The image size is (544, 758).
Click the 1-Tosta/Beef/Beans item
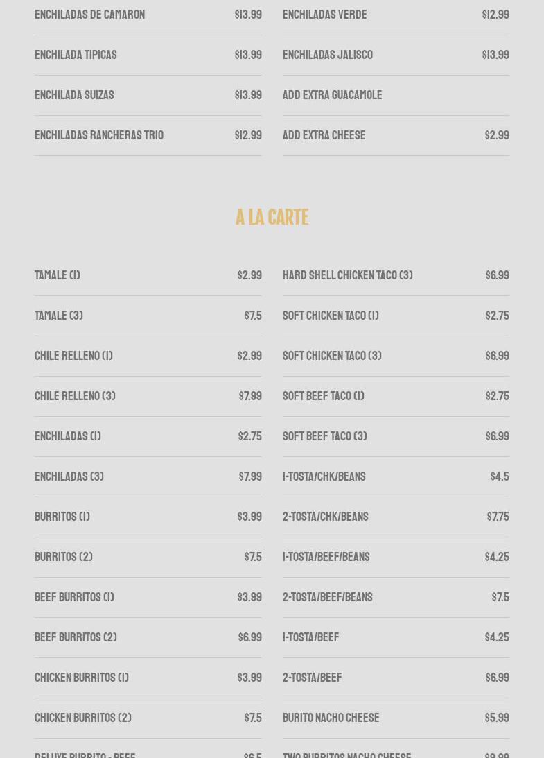[x=326, y=557]
